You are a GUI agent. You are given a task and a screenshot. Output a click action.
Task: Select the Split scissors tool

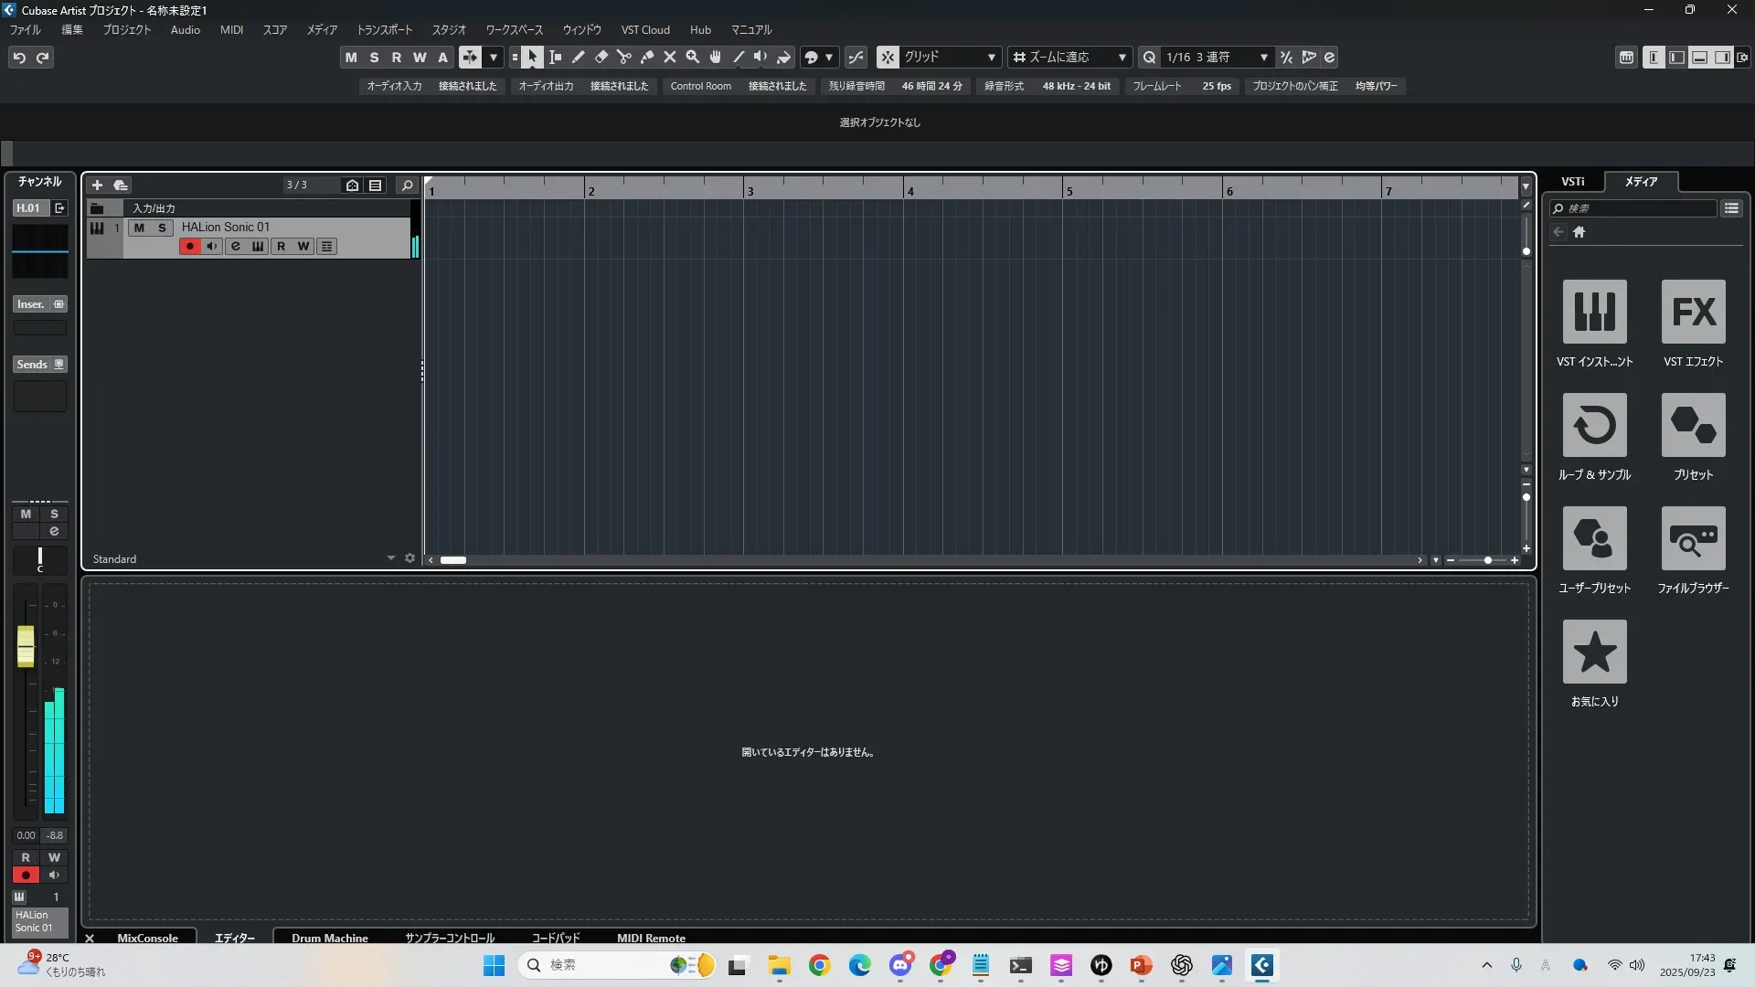click(x=624, y=57)
